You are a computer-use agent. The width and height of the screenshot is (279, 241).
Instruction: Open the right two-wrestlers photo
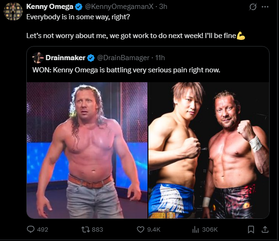[x=209, y=150]
